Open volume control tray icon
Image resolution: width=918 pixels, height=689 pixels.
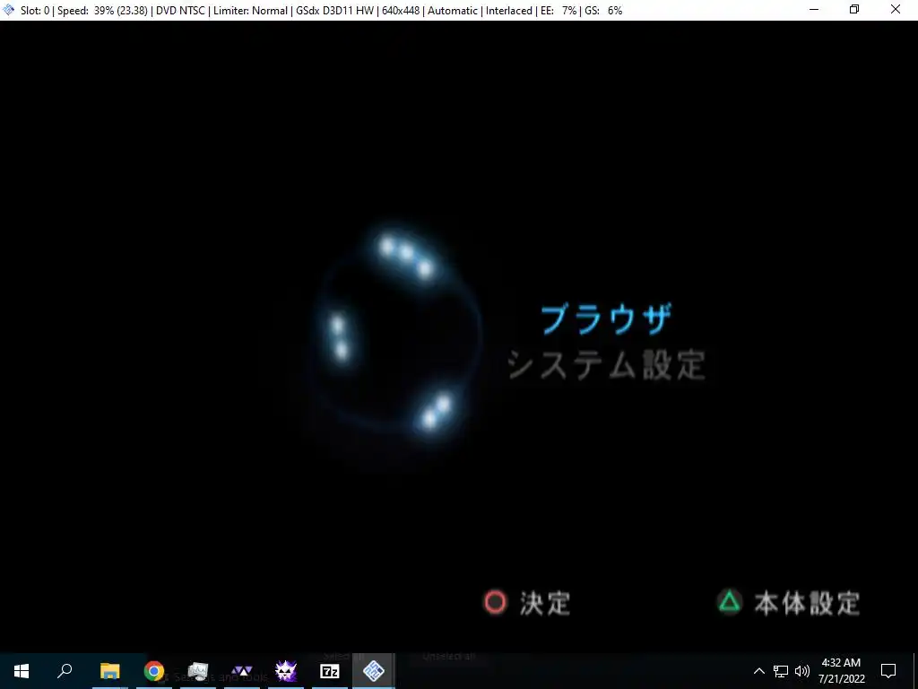(x=802, y=671)
